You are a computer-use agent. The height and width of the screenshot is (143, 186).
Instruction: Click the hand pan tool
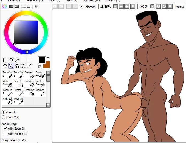pos(23,66)
